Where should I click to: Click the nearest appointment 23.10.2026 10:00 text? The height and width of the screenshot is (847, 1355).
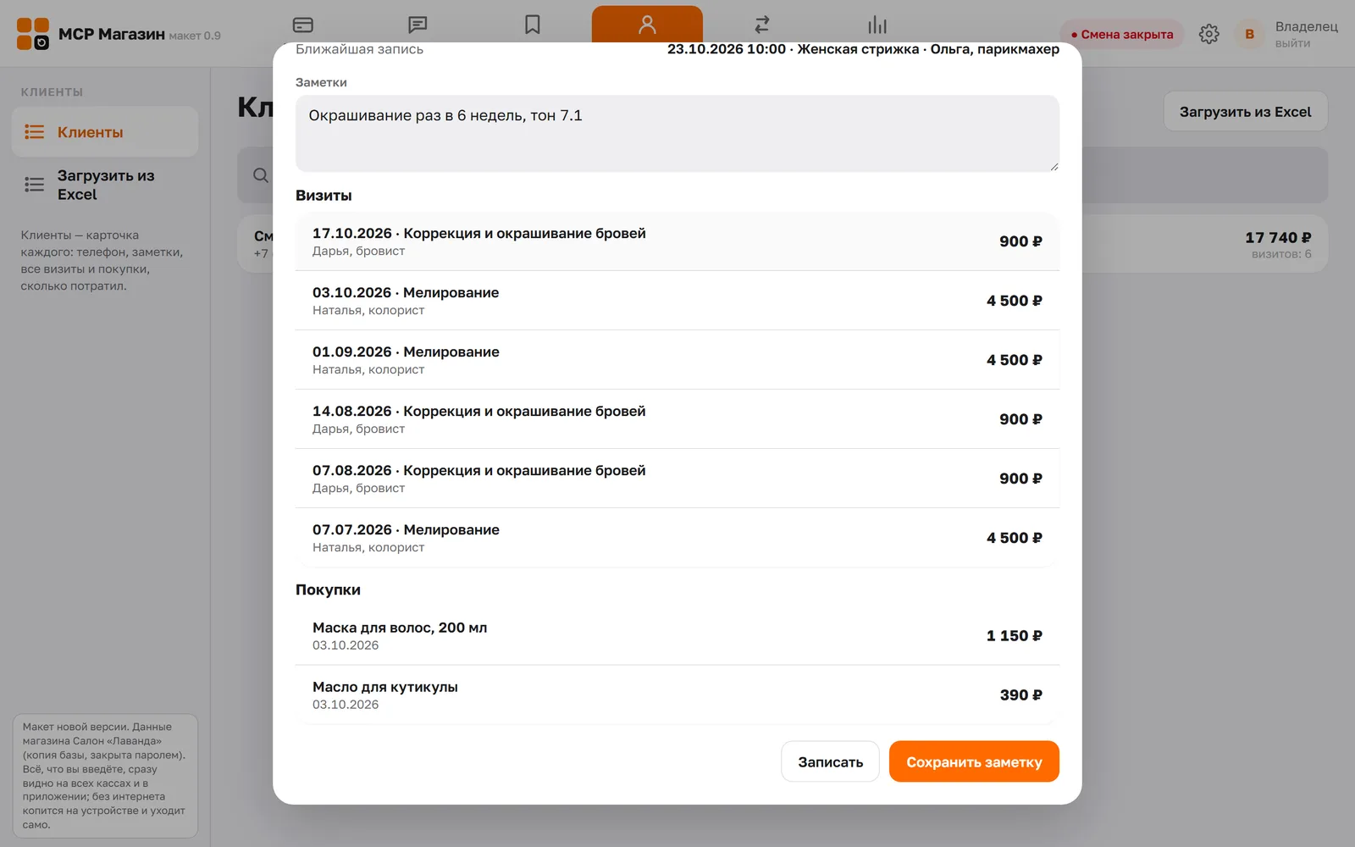(863, 49)
